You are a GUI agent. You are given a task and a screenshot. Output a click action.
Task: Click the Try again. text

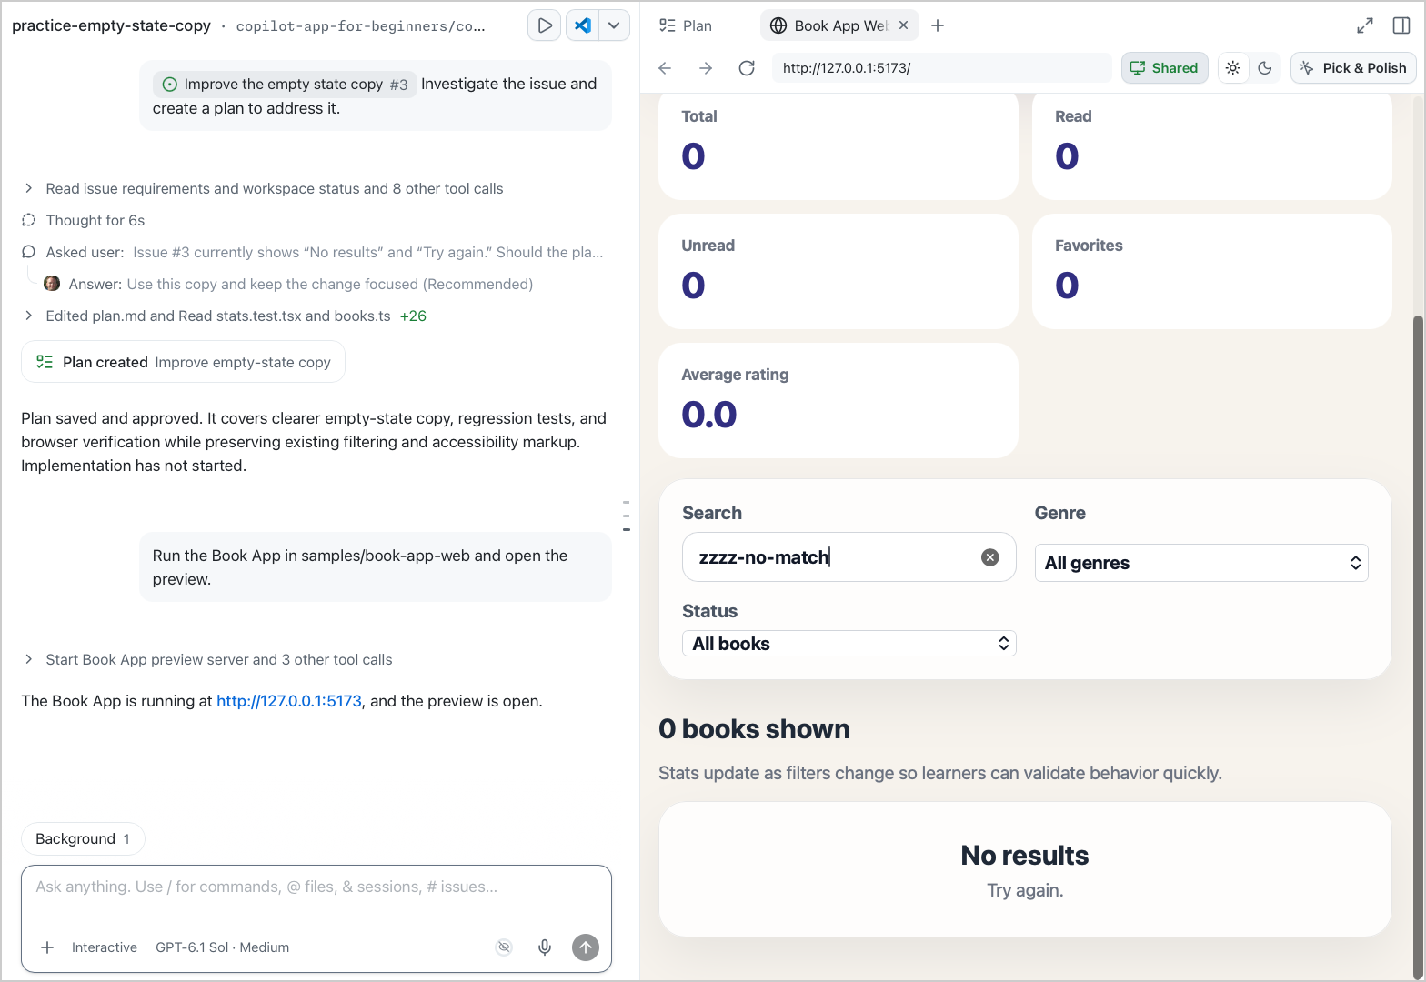[x=1025, y=891]
